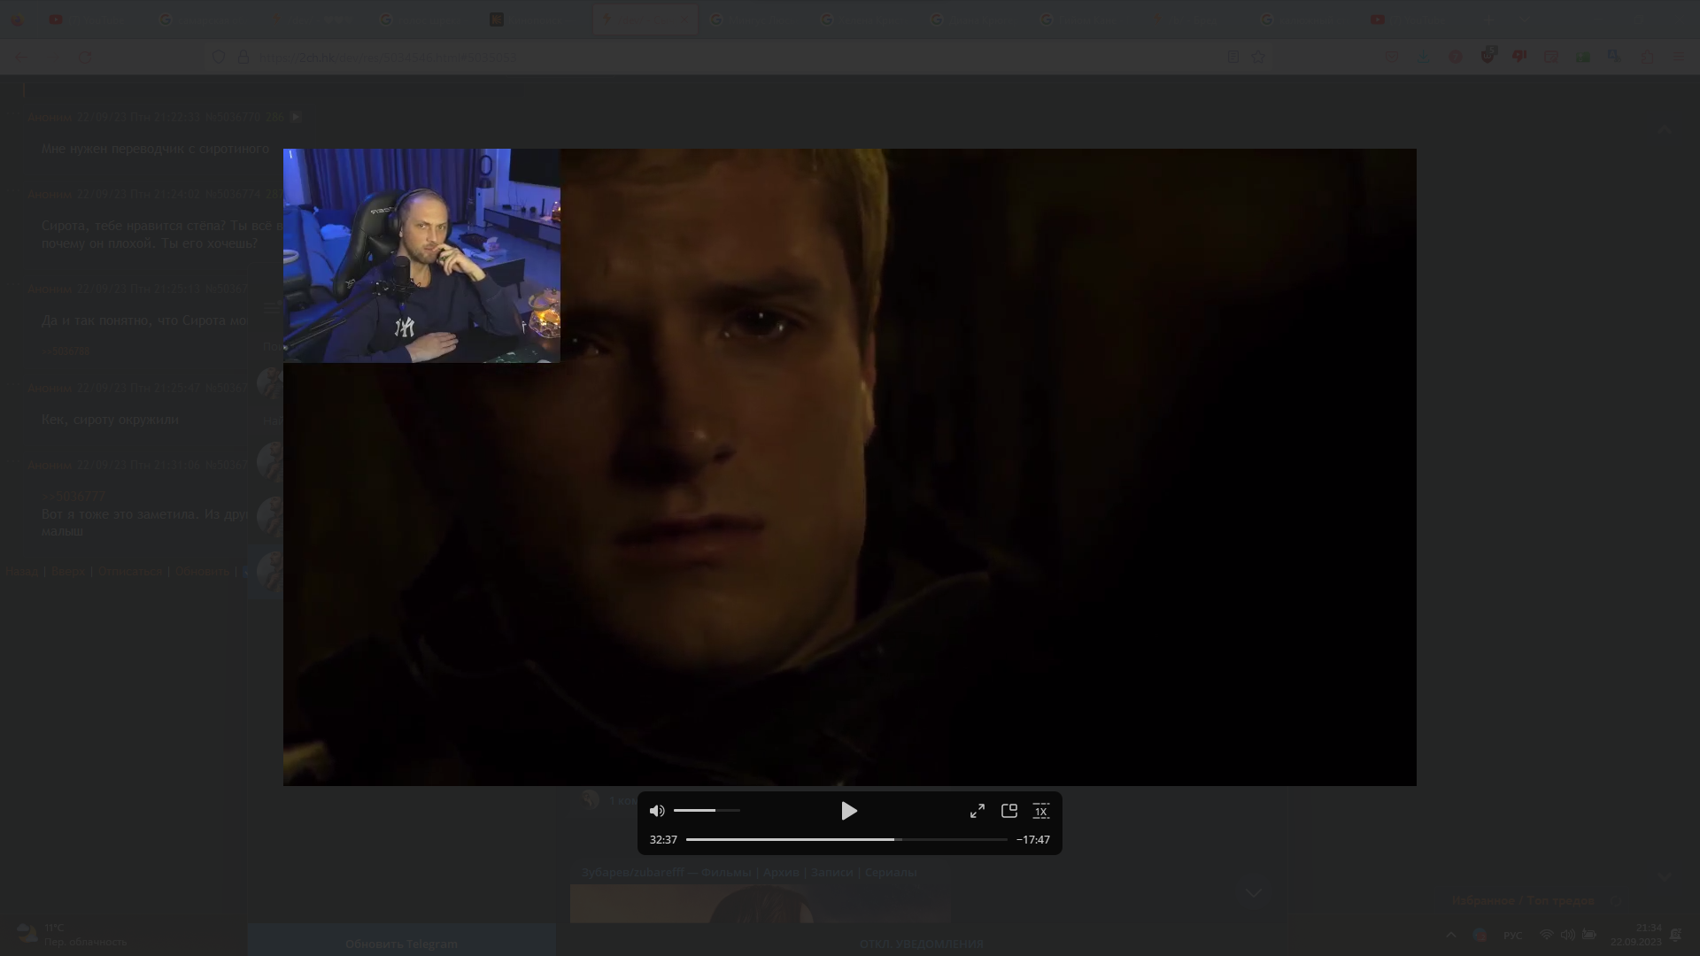Toggle reader view in the address bar
Screen dimensions: 1700x956
[x=1233, y=57]
